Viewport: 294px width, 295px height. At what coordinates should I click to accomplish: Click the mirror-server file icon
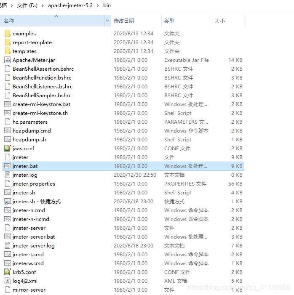pyautogui.click(x=8, y=290)
